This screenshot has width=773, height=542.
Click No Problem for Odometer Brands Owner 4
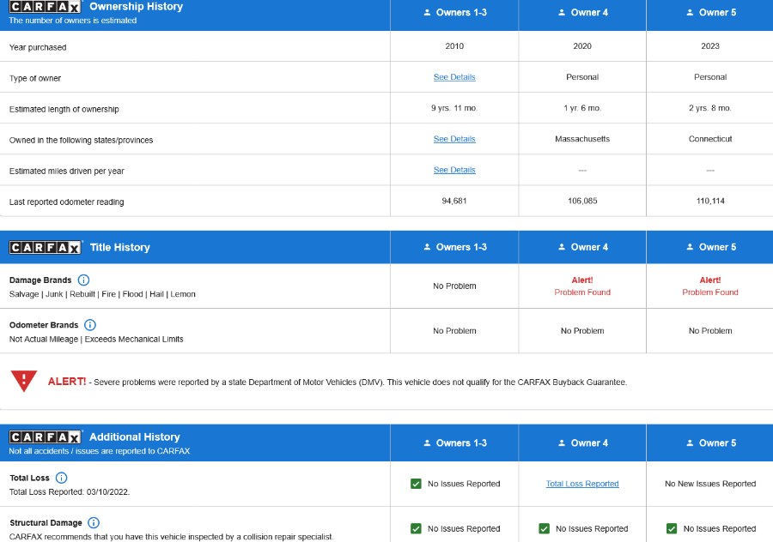[x=582, y=331]
